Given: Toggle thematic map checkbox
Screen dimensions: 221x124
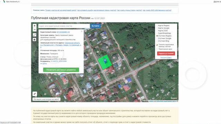Looking at the screenshot, I should (157, 49).
